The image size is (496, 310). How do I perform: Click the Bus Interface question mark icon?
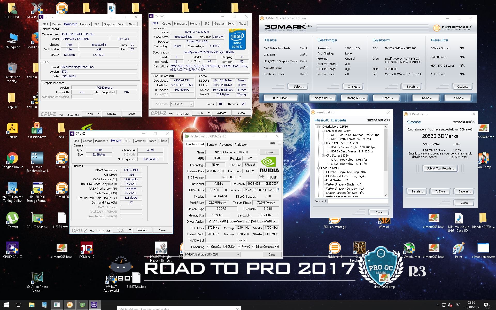pos(278,190)
